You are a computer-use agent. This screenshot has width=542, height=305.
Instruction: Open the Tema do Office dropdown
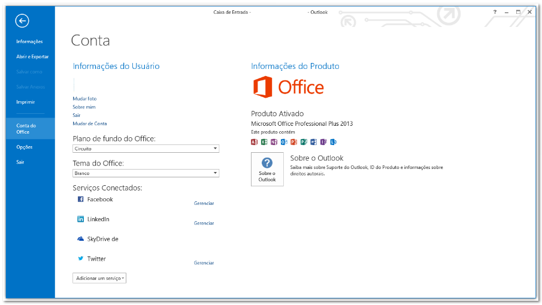[x=146, y=173]
